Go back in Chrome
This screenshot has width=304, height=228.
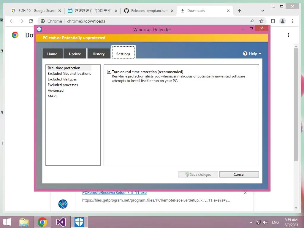point(12,21)
